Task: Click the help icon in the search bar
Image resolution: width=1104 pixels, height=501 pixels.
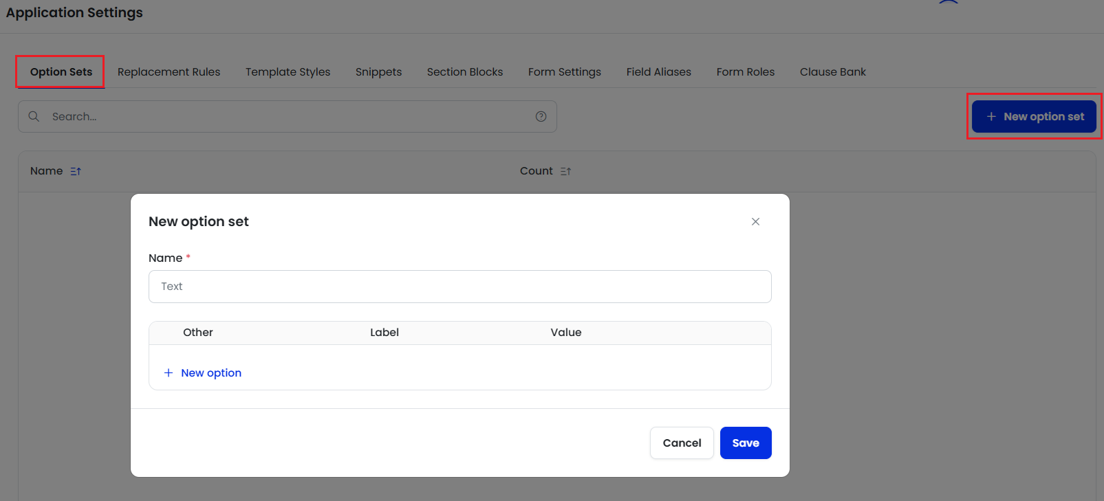Action: 541,117
